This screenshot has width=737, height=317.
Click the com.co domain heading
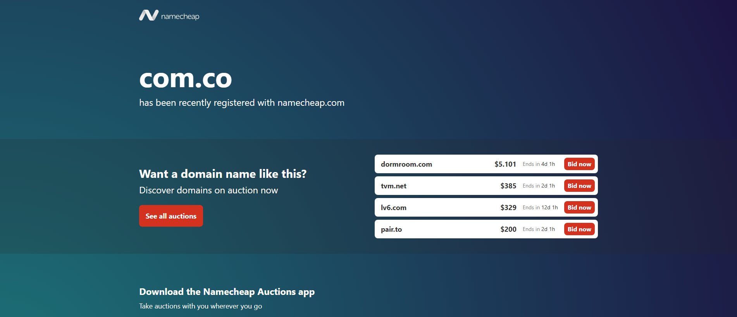[186, 79]
